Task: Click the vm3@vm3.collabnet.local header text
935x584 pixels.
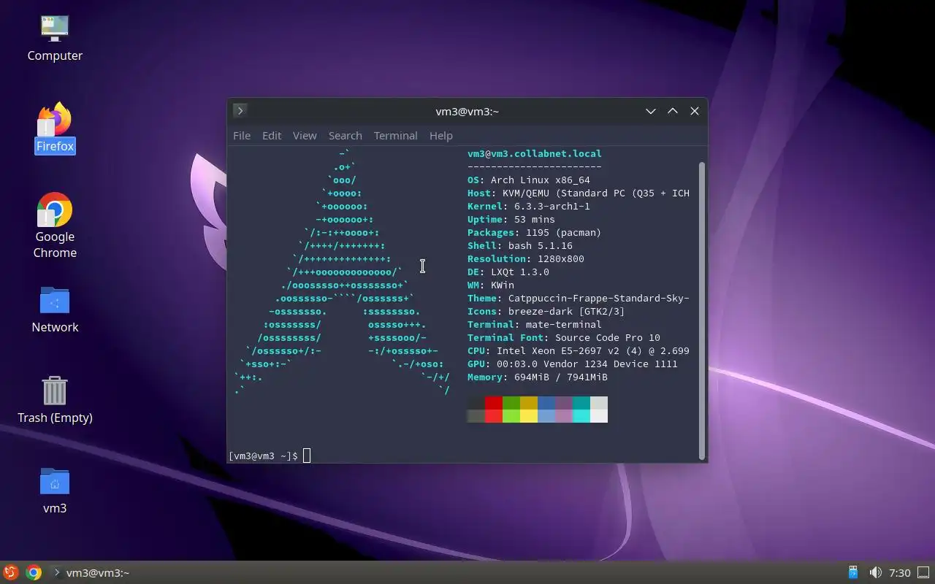Action: coord(535,153)
